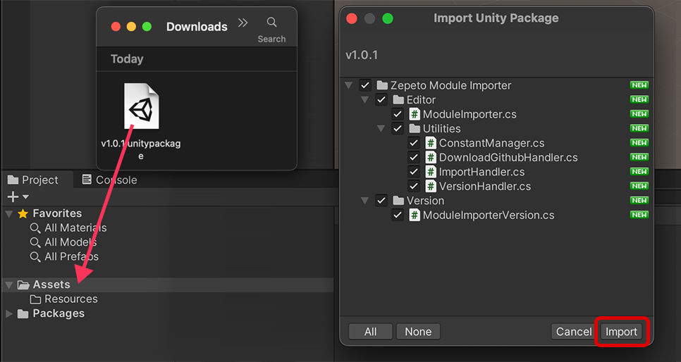681x362 pixels.
Task: Select the v1.0.1.unitypackage file icon
Action: (x=141, y=106)
